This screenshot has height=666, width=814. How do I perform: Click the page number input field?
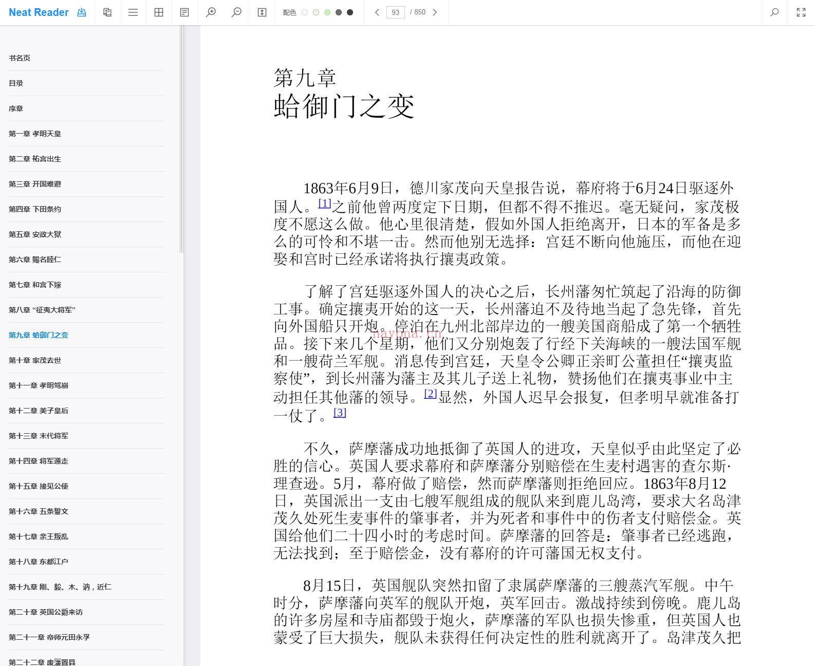[396, 12]
